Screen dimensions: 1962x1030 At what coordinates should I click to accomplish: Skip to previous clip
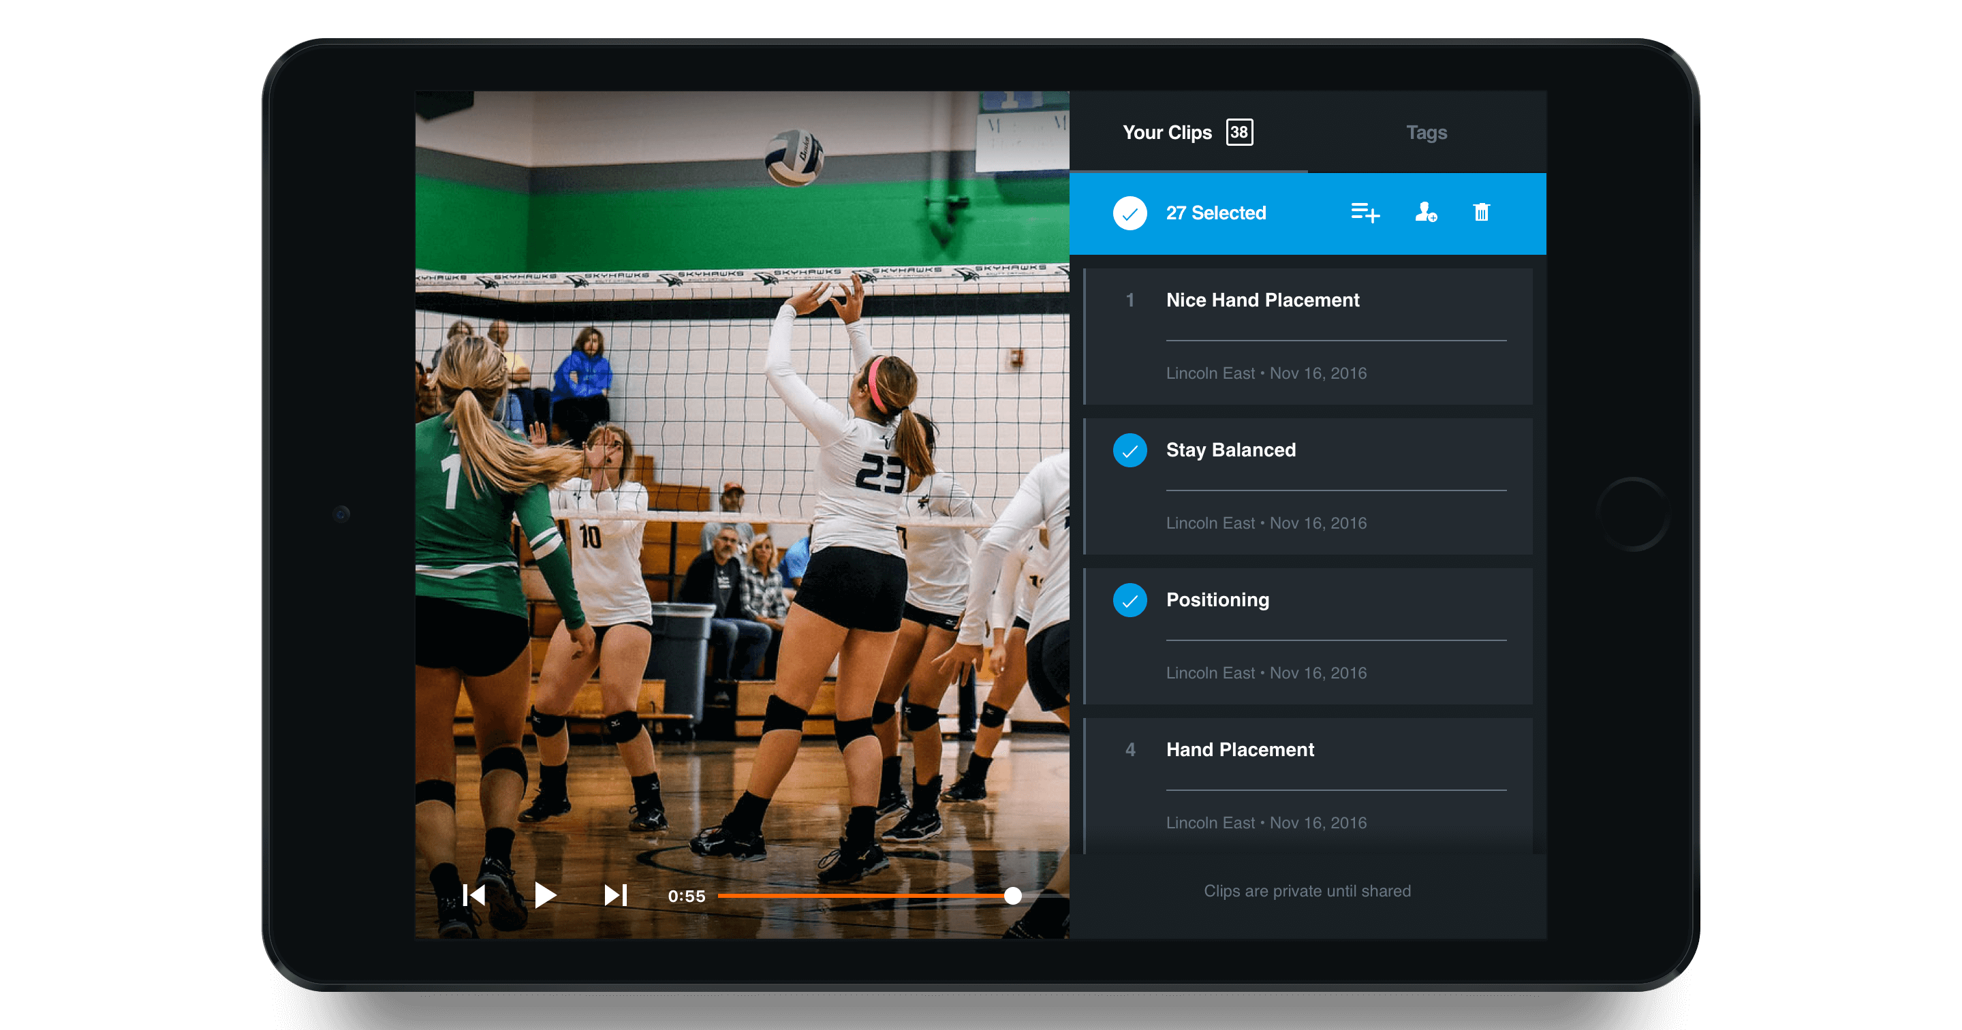[473, 895]
